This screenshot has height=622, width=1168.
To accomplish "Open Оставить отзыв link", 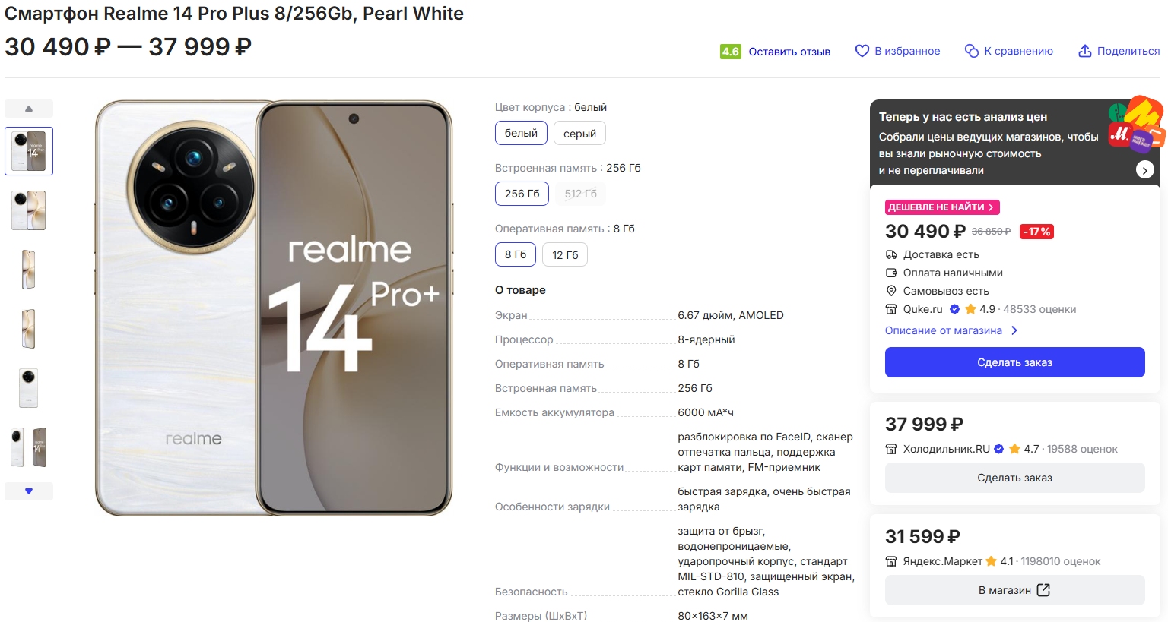I will click(x=789, y=52).
